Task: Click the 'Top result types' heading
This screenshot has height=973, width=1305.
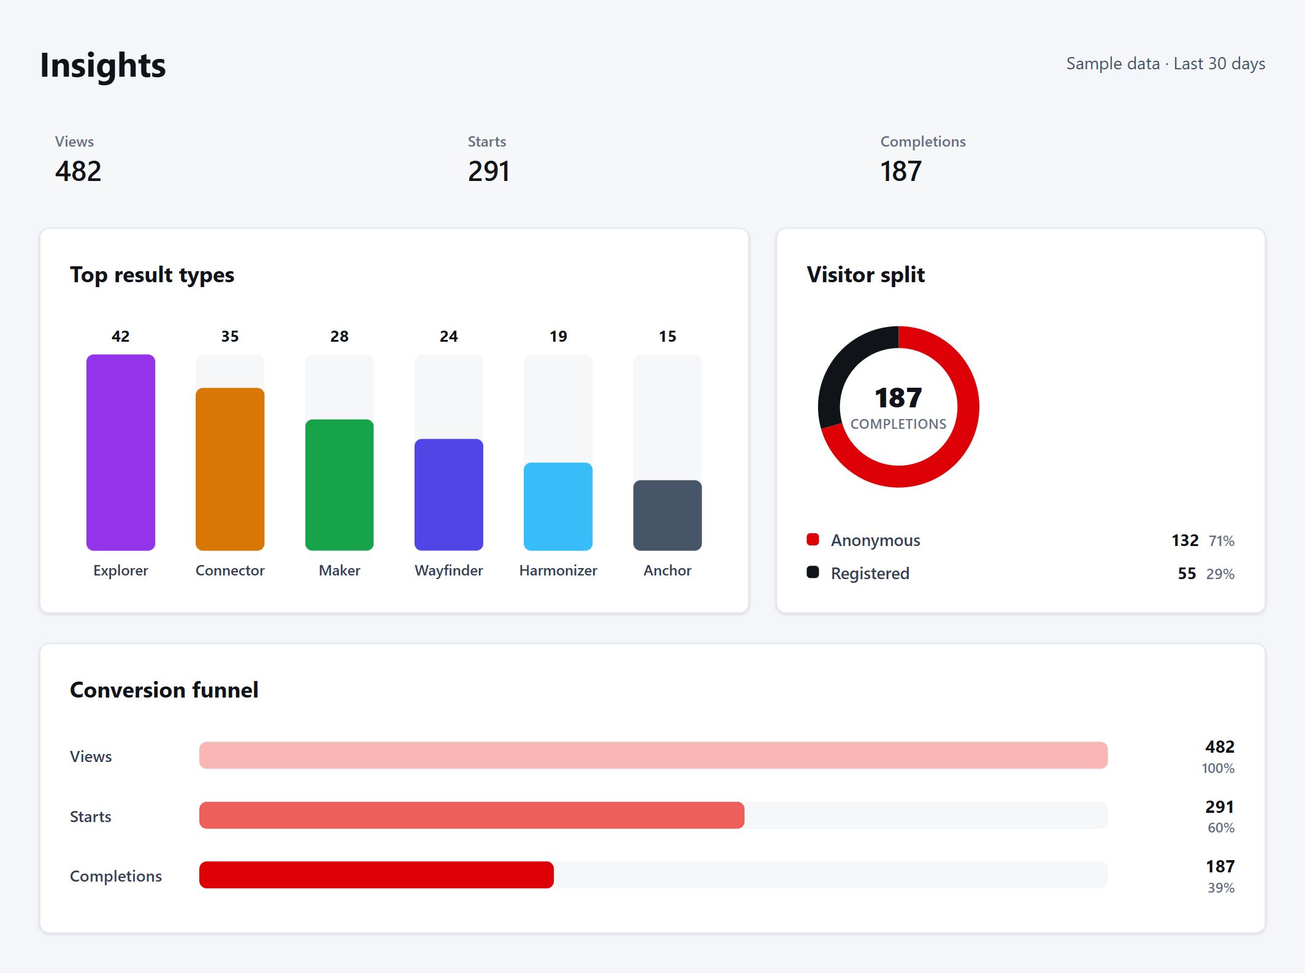Action: (x=152, y=275)
